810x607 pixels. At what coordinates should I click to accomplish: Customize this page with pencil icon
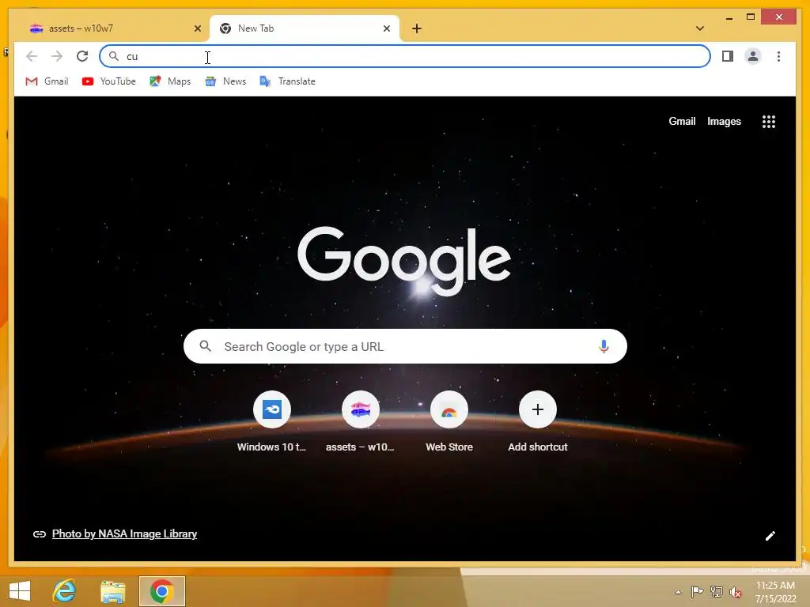(770, 536)
